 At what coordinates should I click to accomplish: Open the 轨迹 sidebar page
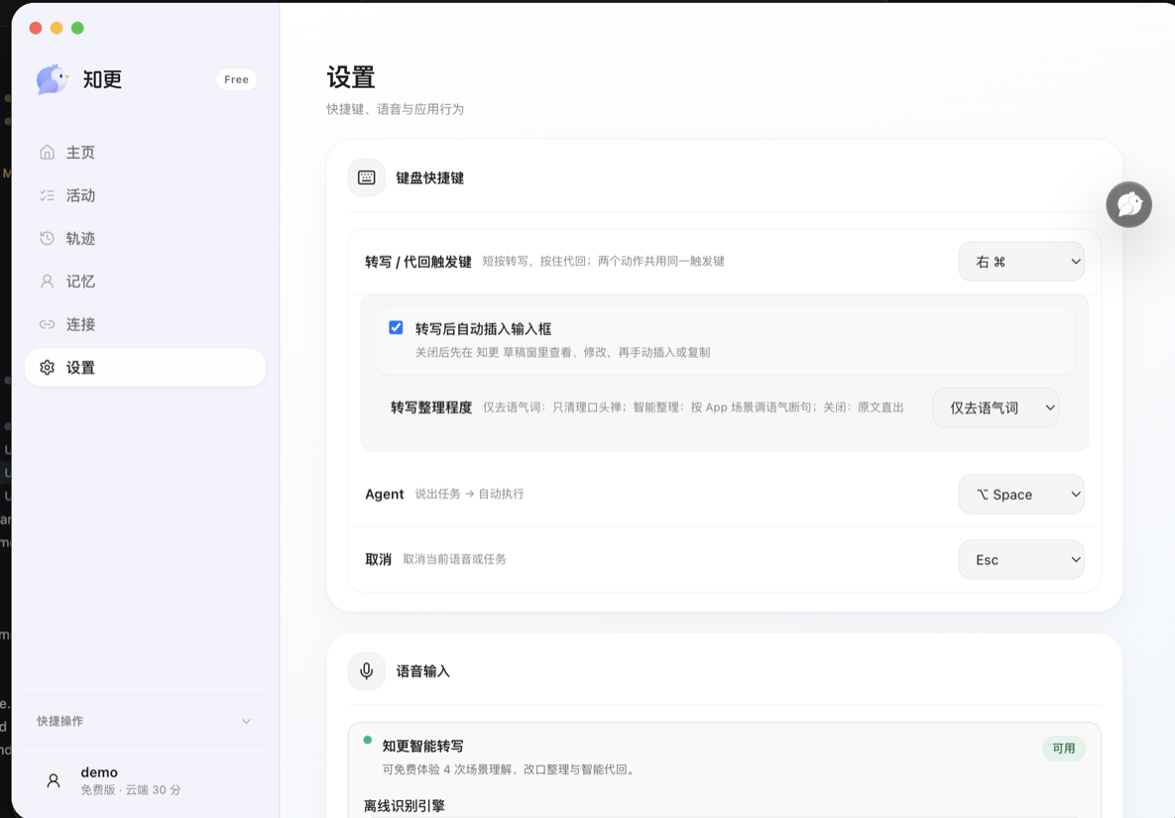[146, 238]
